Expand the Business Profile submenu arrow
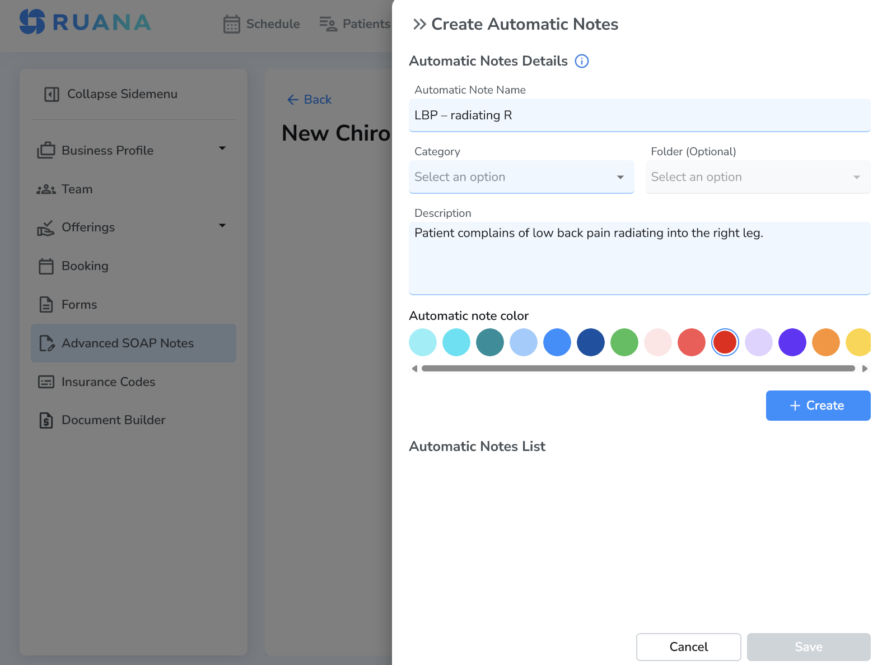The height and width of the screenshot is (665, 882). click(x=222, y=148)
